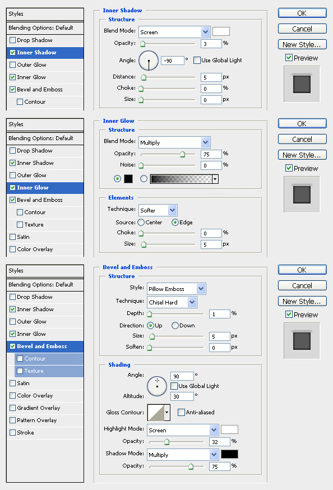Expand the Inner Glow Multiply blend mode dropdown
The width and height of the screenshot is (333, 490).
174,143
